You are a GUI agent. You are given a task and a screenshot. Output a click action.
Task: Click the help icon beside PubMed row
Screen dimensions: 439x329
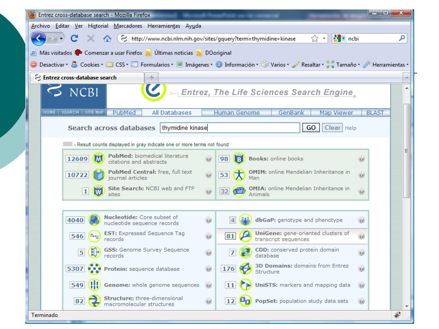click(208, 159)
